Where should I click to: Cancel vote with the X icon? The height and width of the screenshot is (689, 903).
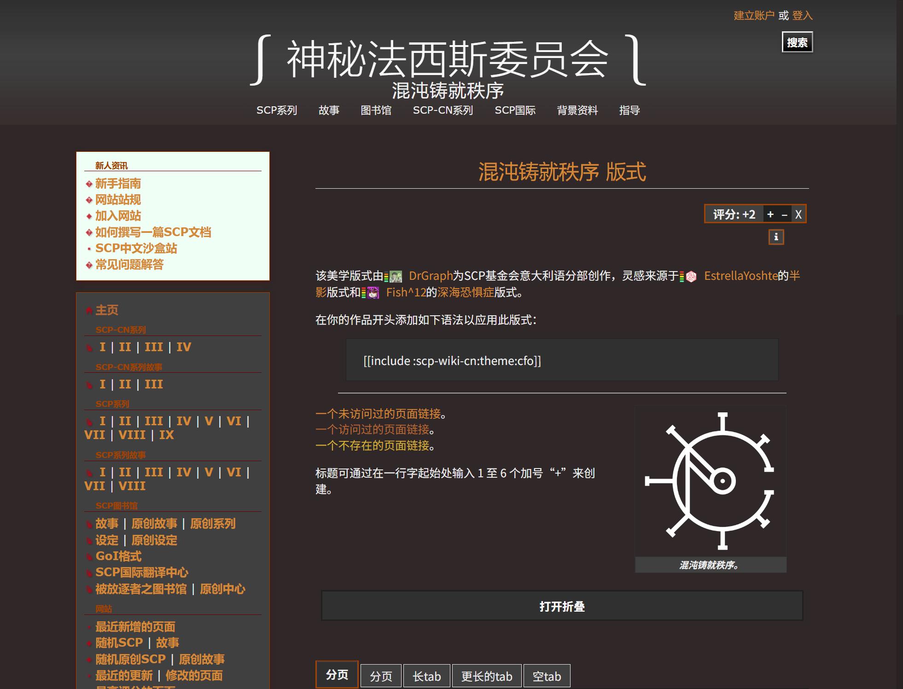click(x=798, y=214)
